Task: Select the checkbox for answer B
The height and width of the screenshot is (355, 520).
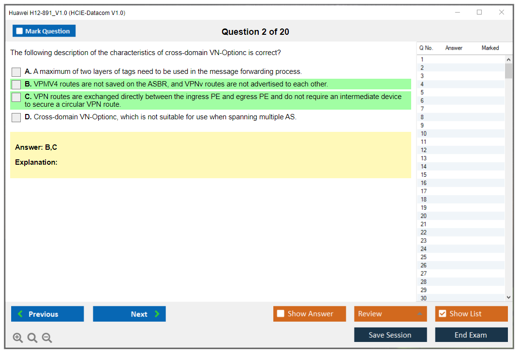Action: click(x=16, y=85)
